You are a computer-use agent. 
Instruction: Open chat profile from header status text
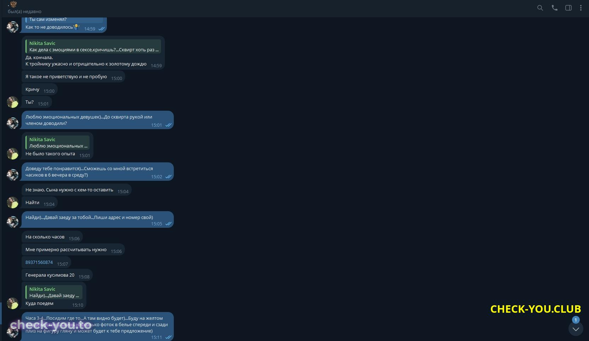tap(24, 12)
